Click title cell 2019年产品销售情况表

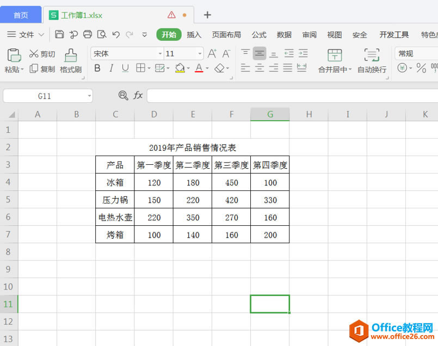[x=193, y=147]
